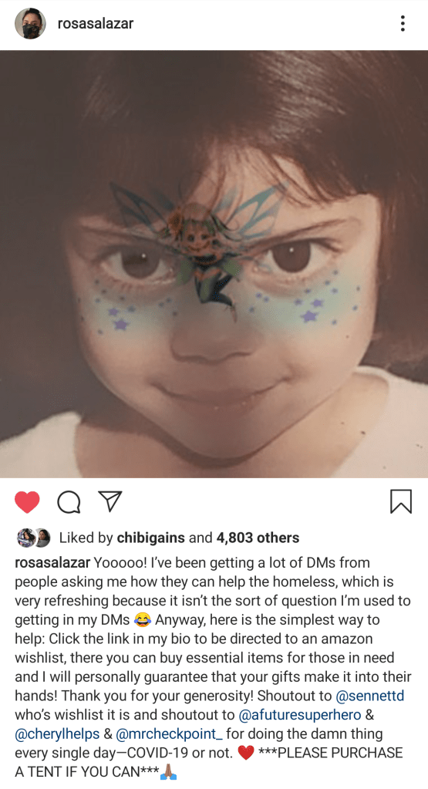Screen dimensions: 428x789
Task: Tap the red heart emoji in caption
Action: click(x=245, y=754)
